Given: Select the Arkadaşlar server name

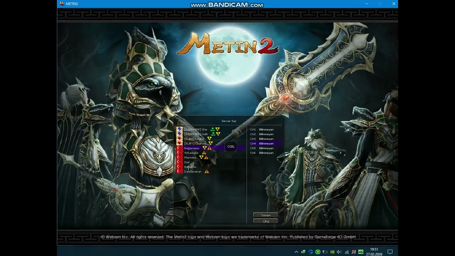Looking at the screenshot, I should click(x=192, y=153).
